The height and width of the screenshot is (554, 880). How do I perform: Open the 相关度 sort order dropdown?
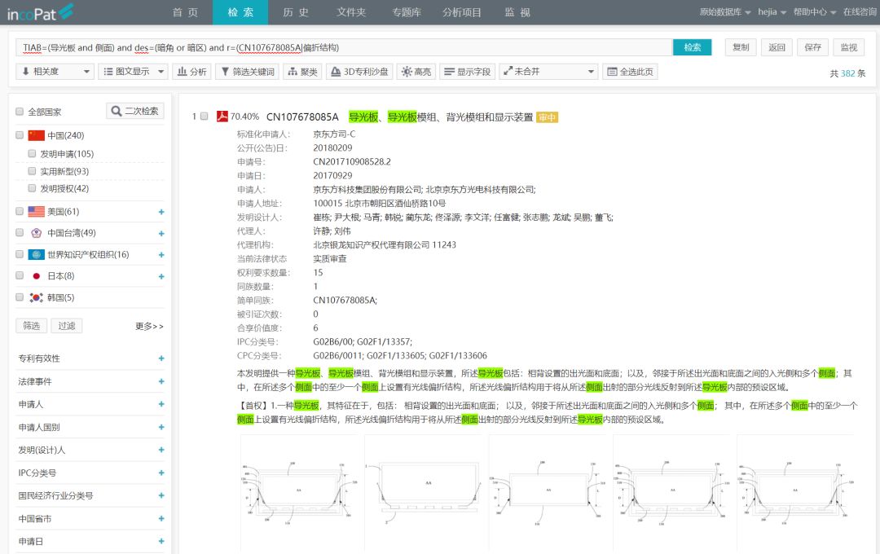(x=54, y=71)
